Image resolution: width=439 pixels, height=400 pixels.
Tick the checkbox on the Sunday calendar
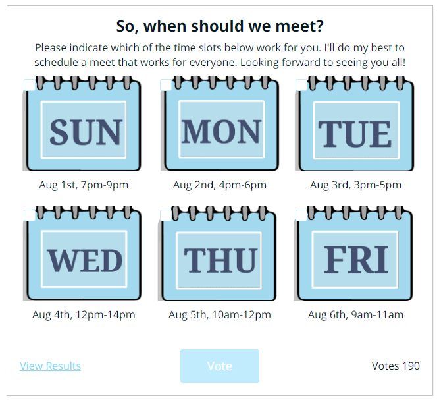point(29,86)
